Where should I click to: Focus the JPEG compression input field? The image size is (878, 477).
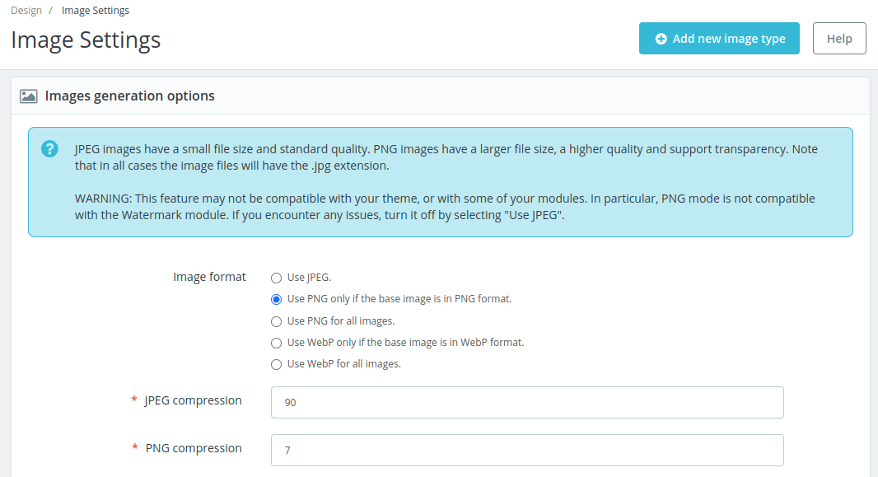(x=527, y=403)
